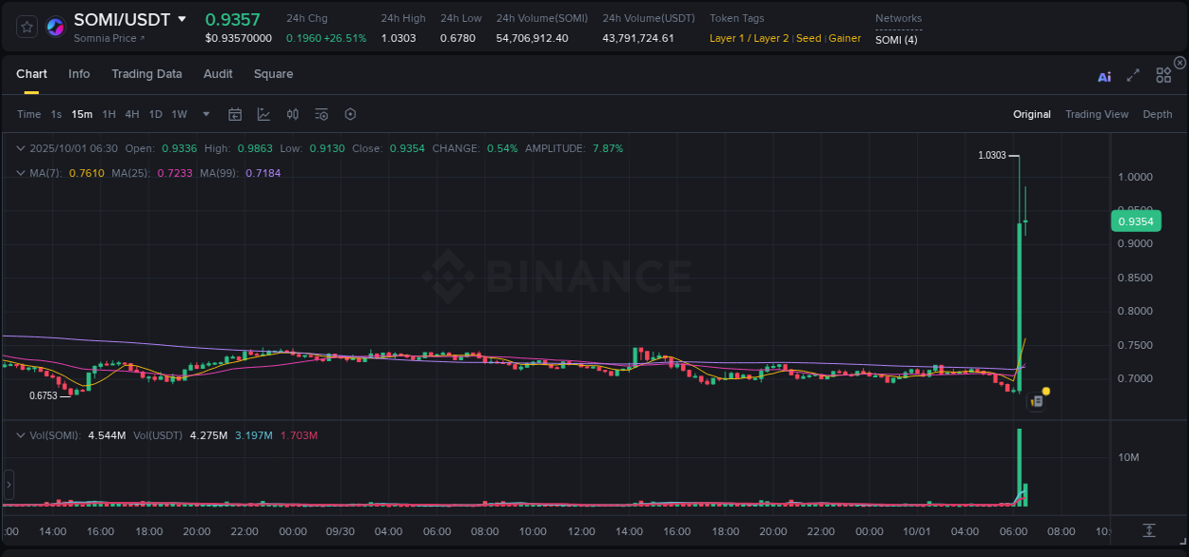Viewport: 1189px width, 557px height.
Task: Open chart settings via the hexagon icon
Action: [x=350, y=114]
